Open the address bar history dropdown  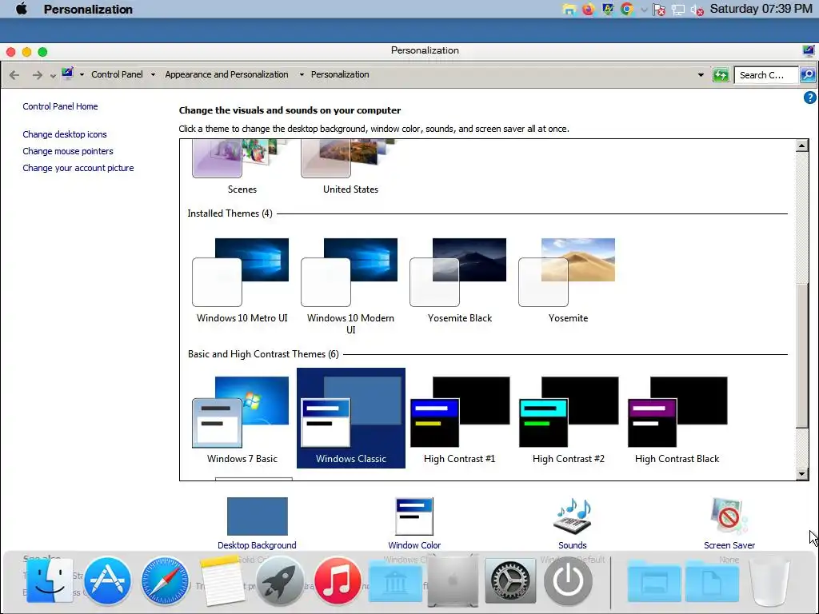pyautogui.click(x=701, y=74)
